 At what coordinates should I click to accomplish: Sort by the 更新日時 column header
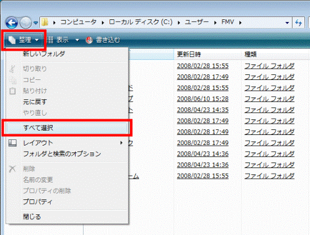189,54
